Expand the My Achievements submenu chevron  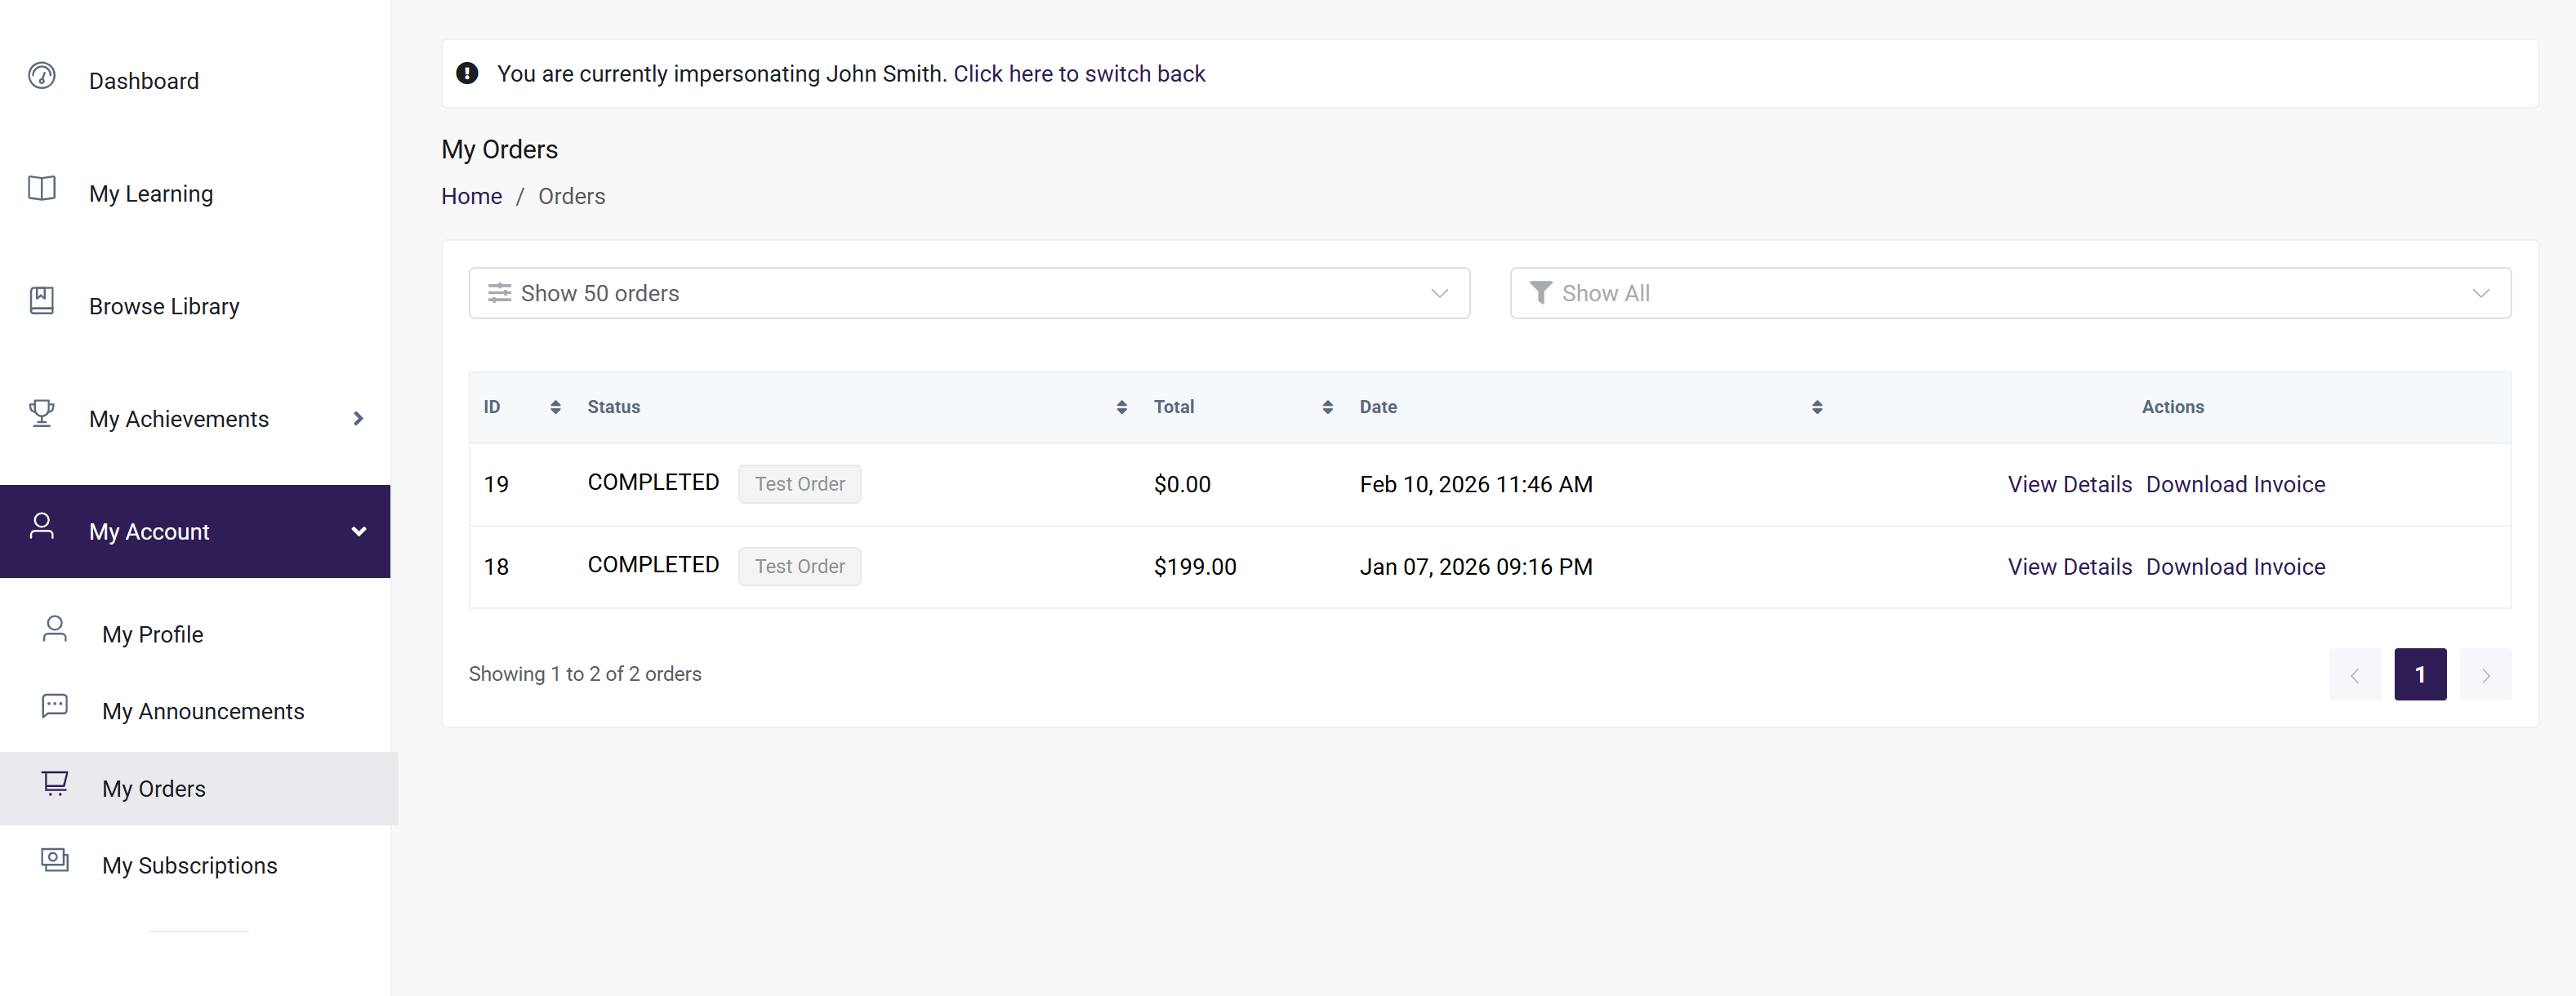click(x=358, y=419)
